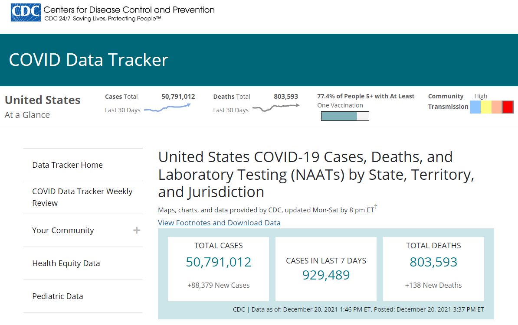Select the Total Cases card
The image size is (518, 325).
[218, 269]
